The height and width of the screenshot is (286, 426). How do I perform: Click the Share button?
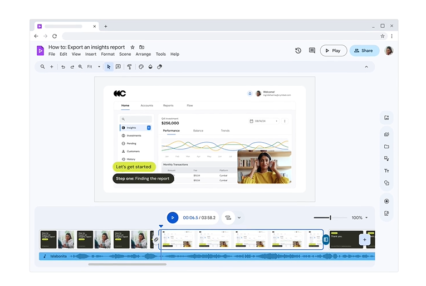(364, 51)
